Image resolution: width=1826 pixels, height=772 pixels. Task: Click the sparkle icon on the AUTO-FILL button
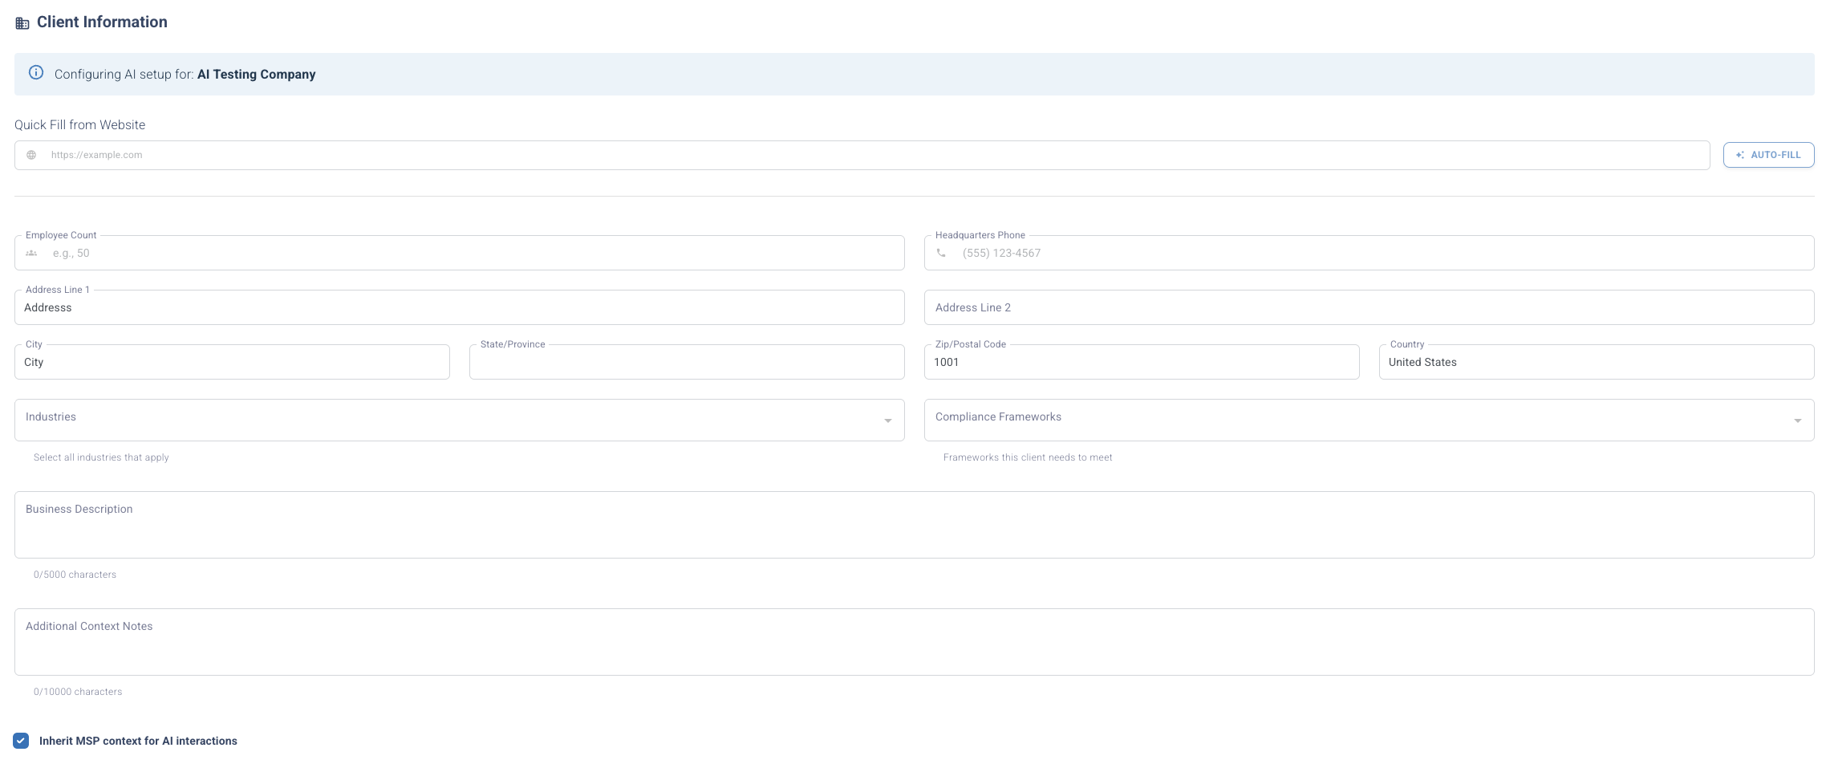1740,155
